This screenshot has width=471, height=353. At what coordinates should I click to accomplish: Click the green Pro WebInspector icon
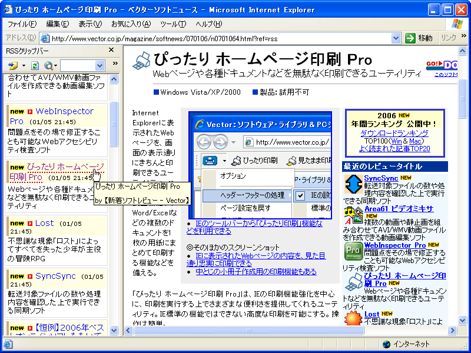pyautogui.click(x=354, y=251)
